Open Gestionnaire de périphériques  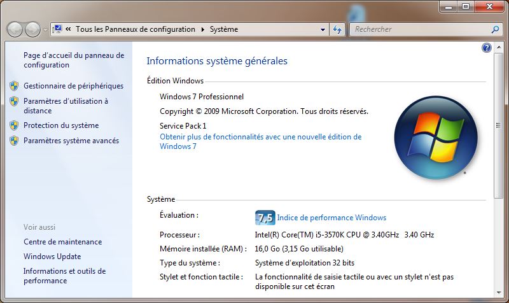[73, 86]
